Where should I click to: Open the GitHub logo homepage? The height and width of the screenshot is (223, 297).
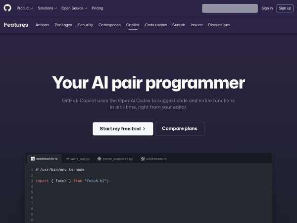[7, 8]
